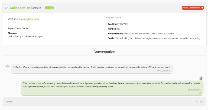
Task: Click the trash icon to delete the reply
Action: coord(200,93)
